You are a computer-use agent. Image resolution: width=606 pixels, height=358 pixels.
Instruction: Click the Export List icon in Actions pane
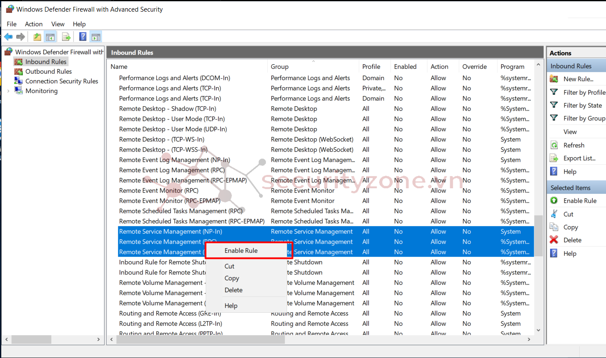554,158
